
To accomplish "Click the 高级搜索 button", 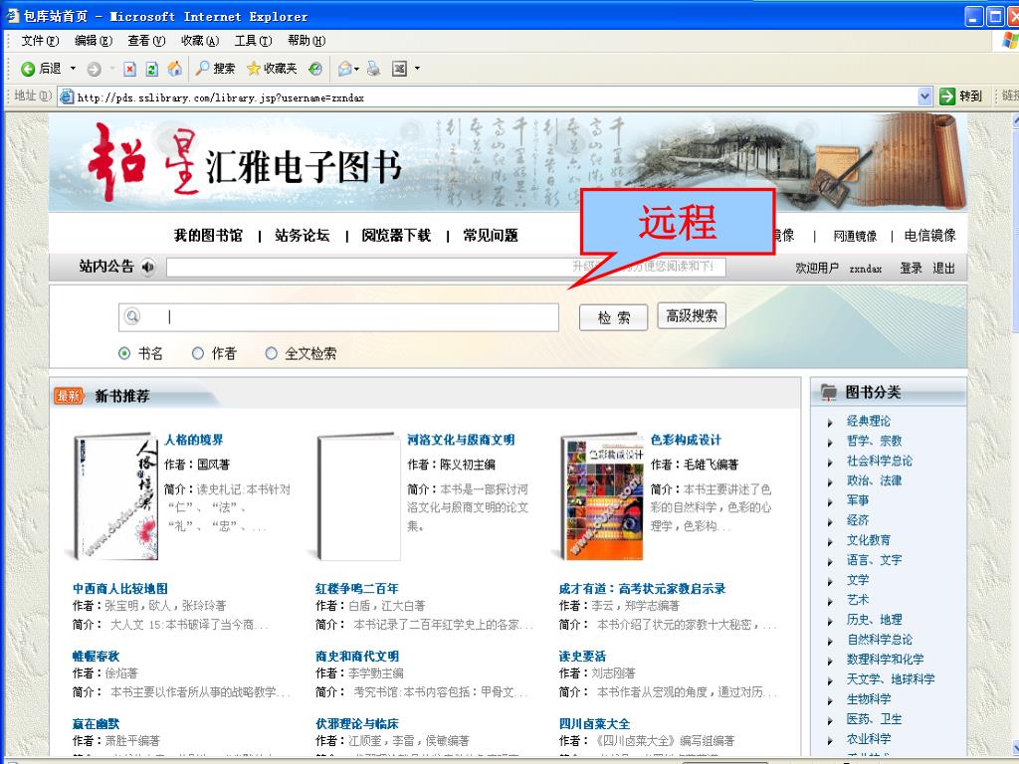I will 692,315.
